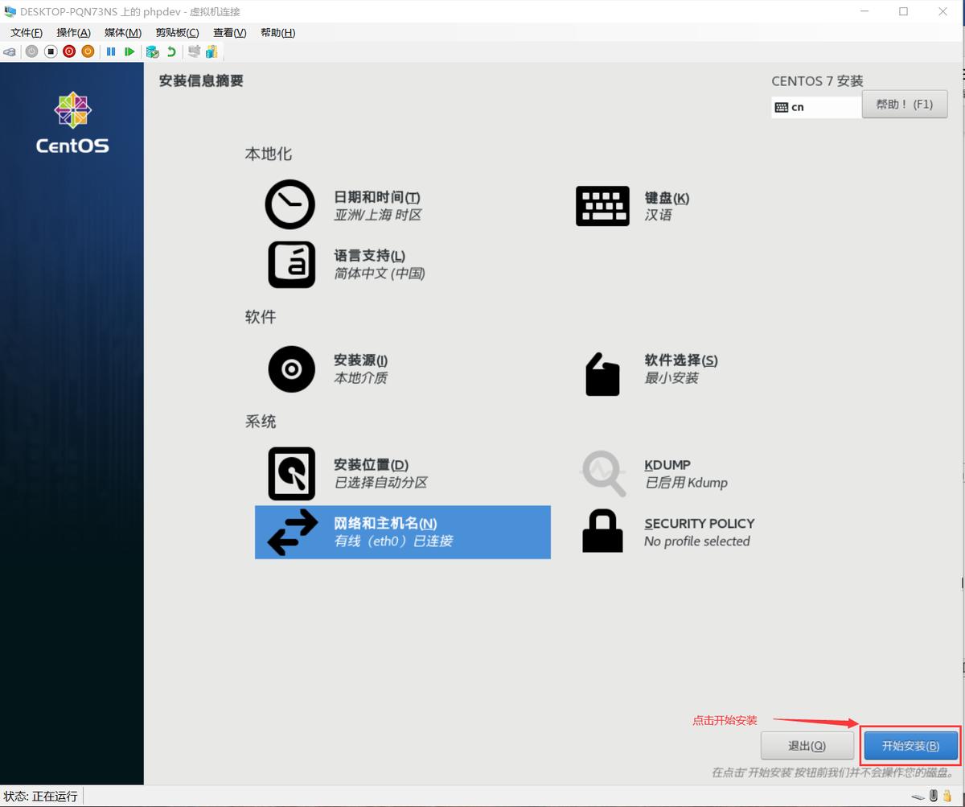The width and height of the screenshot is (965, 807).
Task: Select the Network and Host Name icon
Action: click(x=290, y=532)
